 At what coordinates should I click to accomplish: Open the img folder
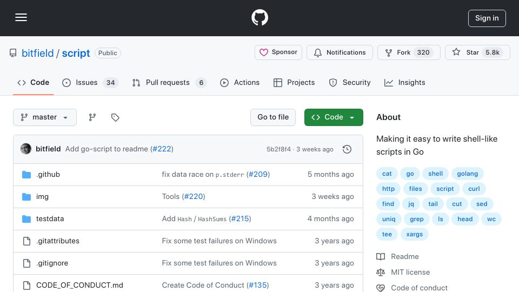42,197
